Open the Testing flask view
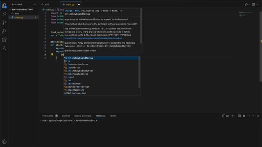 click(4, 48)
